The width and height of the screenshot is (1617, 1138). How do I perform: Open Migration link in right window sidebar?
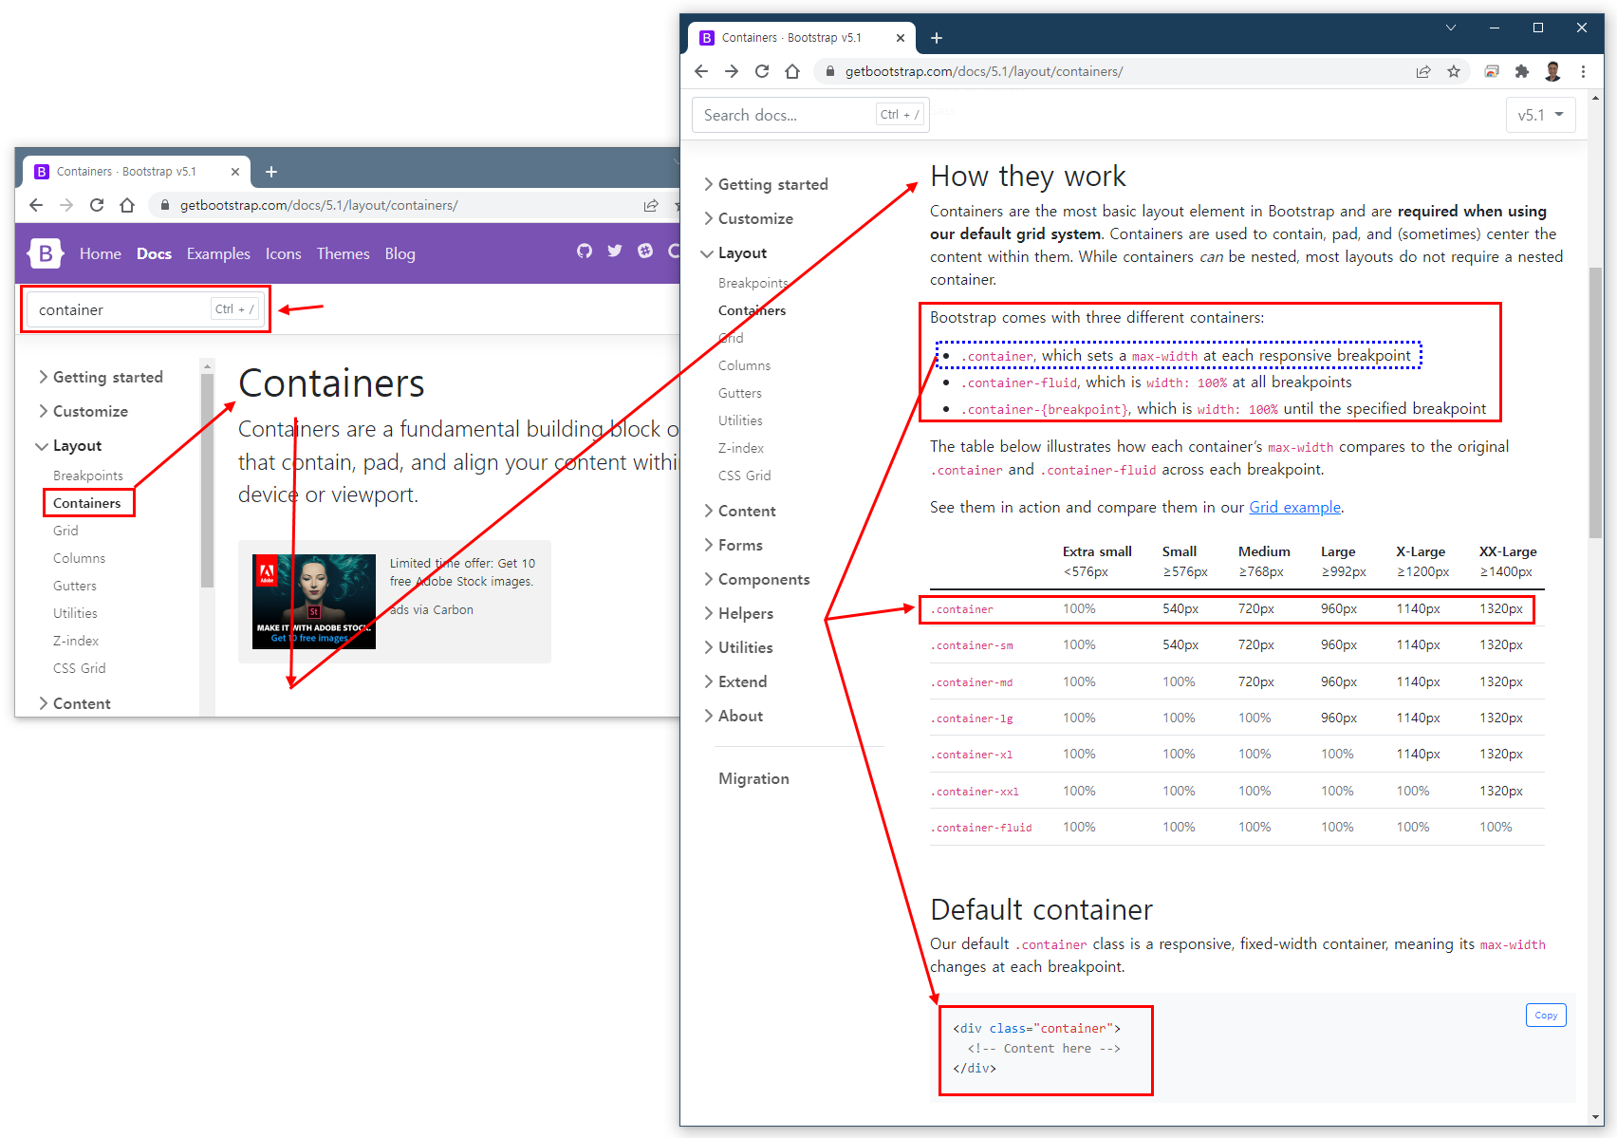pyautogui.click(x=753, y=778)
